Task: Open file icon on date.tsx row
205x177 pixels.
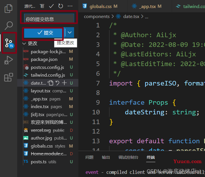Action: [x=51, y=83]
